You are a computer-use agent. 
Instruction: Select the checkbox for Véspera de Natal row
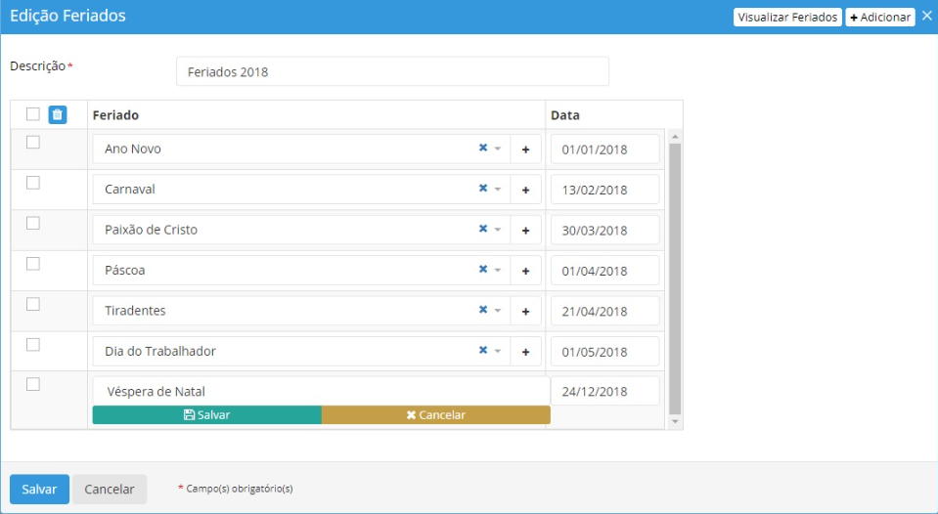point(33,385)
